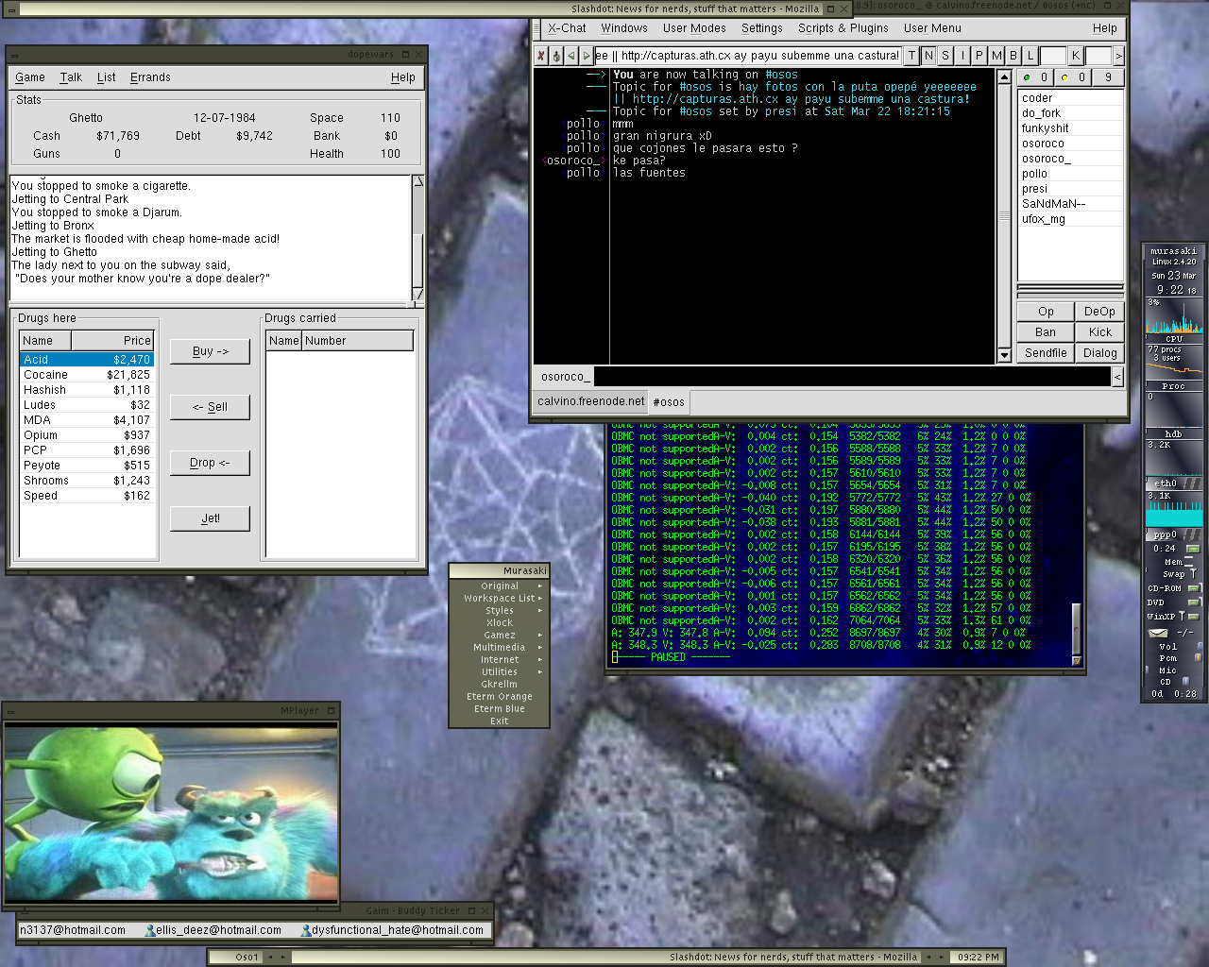Click the Dialog button in X-Chat
The height and width of the screenshot is (967, 1209).
coord(1099,353)
